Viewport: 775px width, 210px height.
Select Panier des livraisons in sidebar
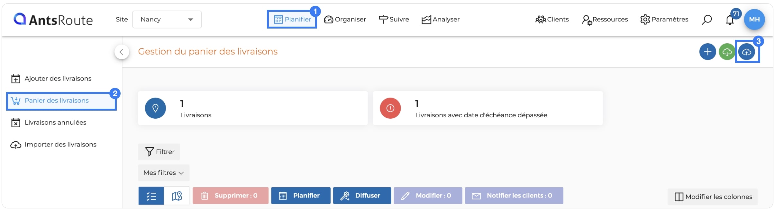point(61,101)
